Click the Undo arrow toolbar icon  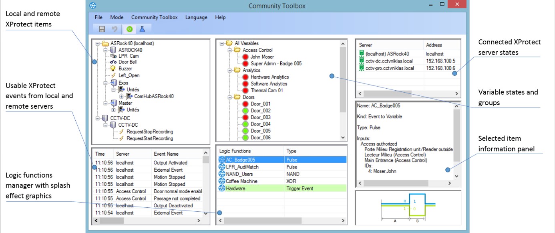(x=114, y=29)
